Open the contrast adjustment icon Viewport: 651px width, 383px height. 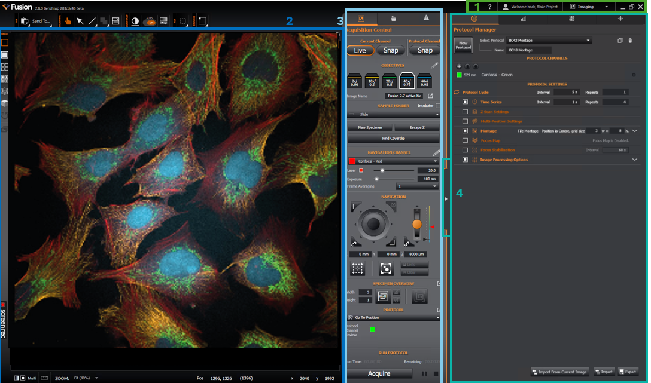tap(135, 21)
